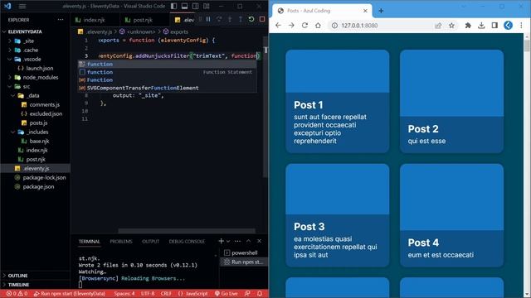
Task: Change file encoding UTF-8
Action: click(148, 294)
